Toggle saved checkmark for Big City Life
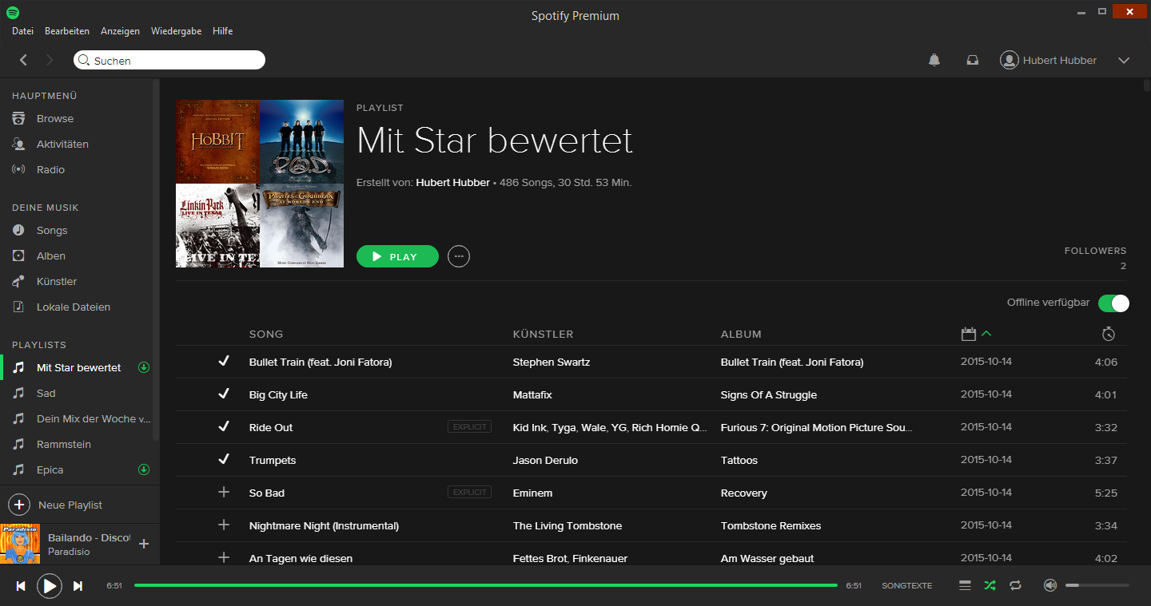 point(224,394)
